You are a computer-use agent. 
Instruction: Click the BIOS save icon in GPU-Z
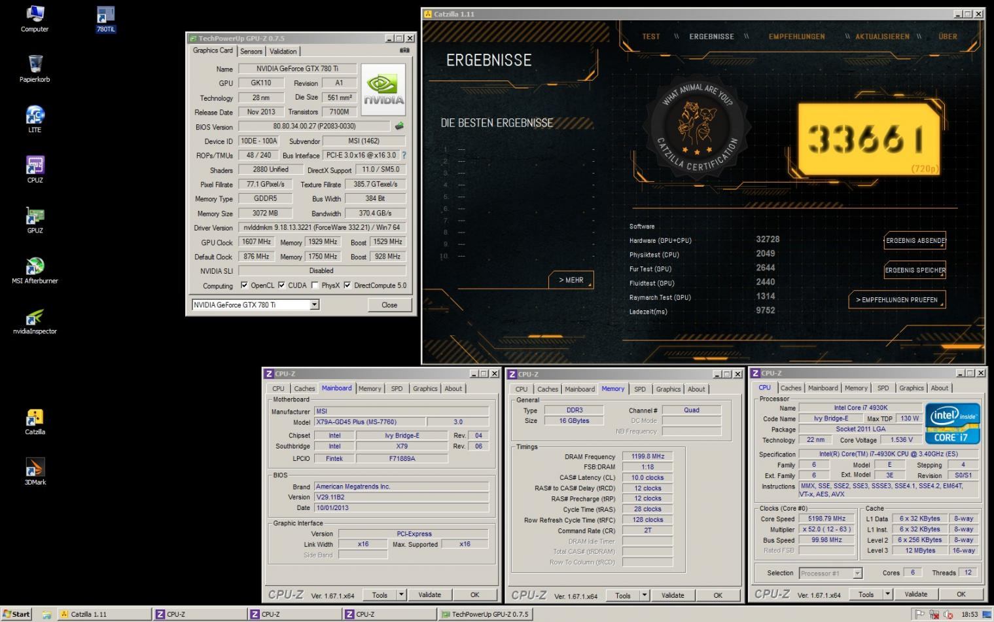point(399,126)
